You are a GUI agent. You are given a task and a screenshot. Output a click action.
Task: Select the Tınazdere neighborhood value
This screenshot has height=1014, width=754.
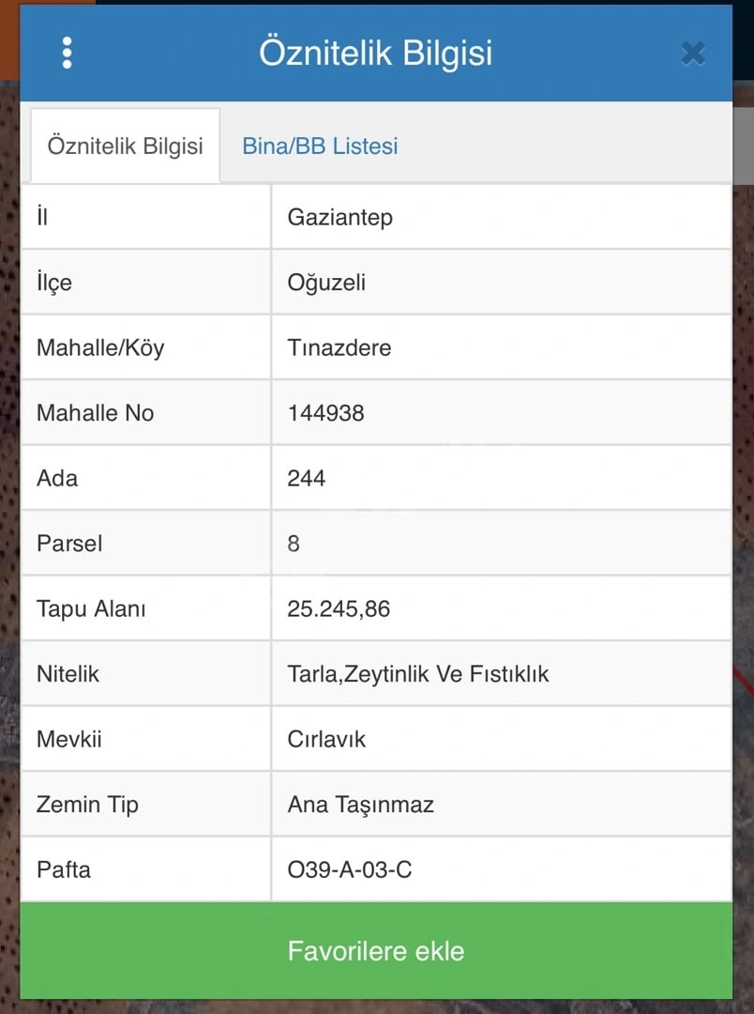point(339,348)
